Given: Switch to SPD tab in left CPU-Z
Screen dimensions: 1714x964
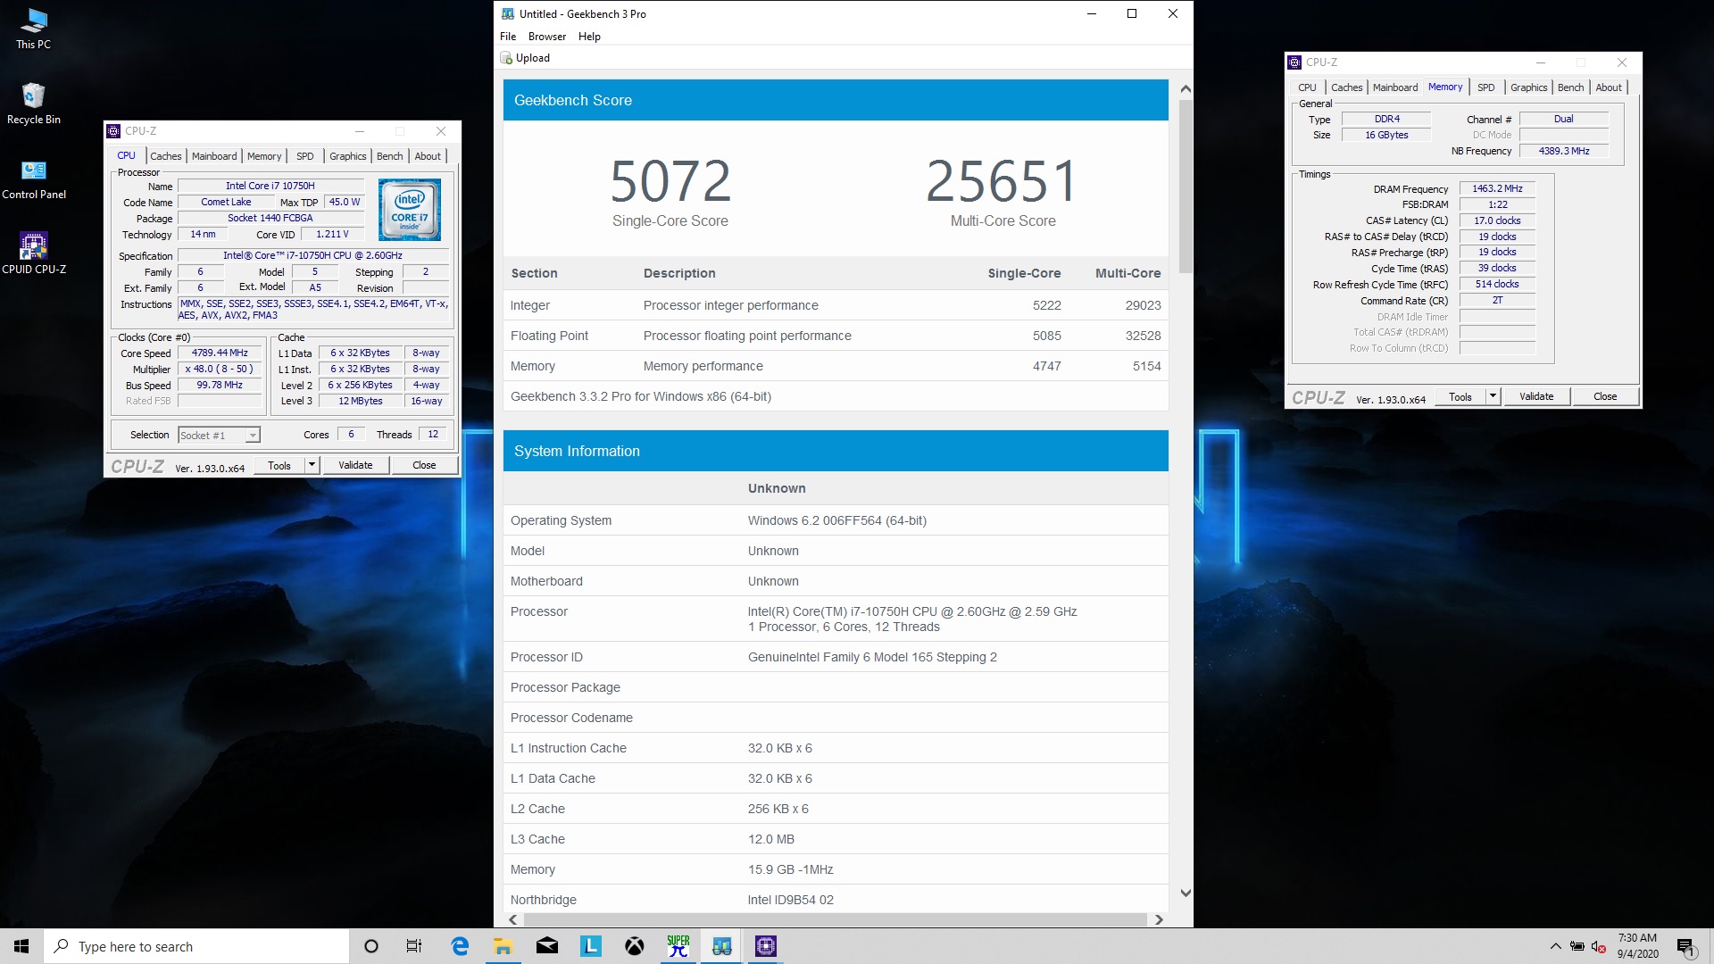Looking at the screenshot, I should click(x=305, y=156).
